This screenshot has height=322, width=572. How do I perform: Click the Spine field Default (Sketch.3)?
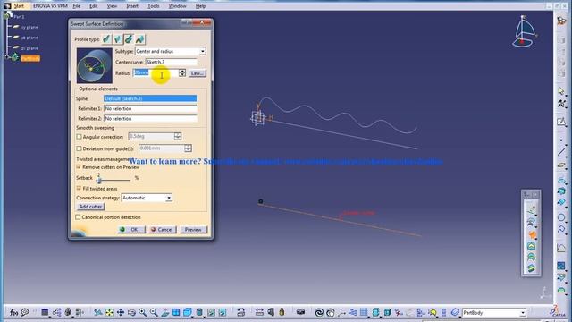point(150,98)
